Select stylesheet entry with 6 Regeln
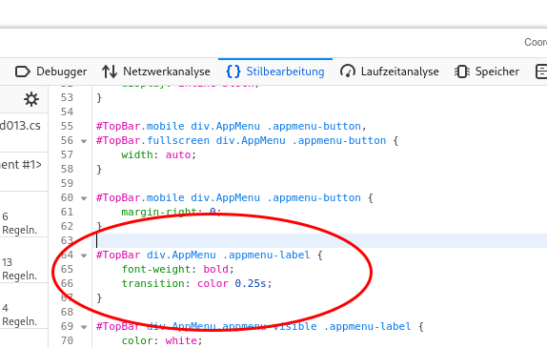 (x=24, y=214)
